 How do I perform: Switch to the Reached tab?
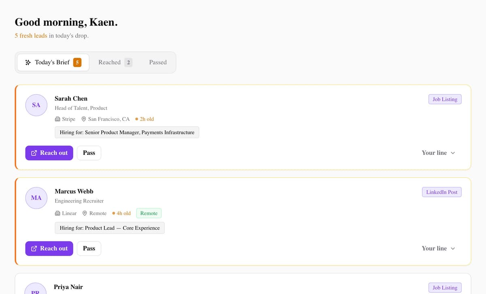115,62
